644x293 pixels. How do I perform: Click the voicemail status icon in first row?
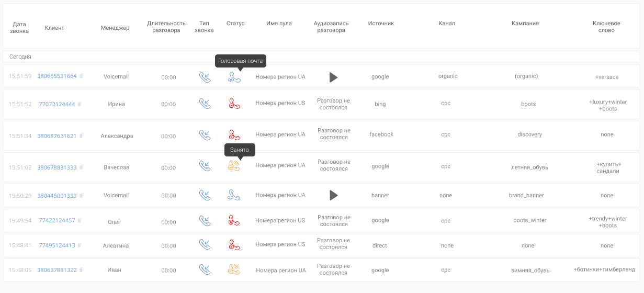[234, 77]
